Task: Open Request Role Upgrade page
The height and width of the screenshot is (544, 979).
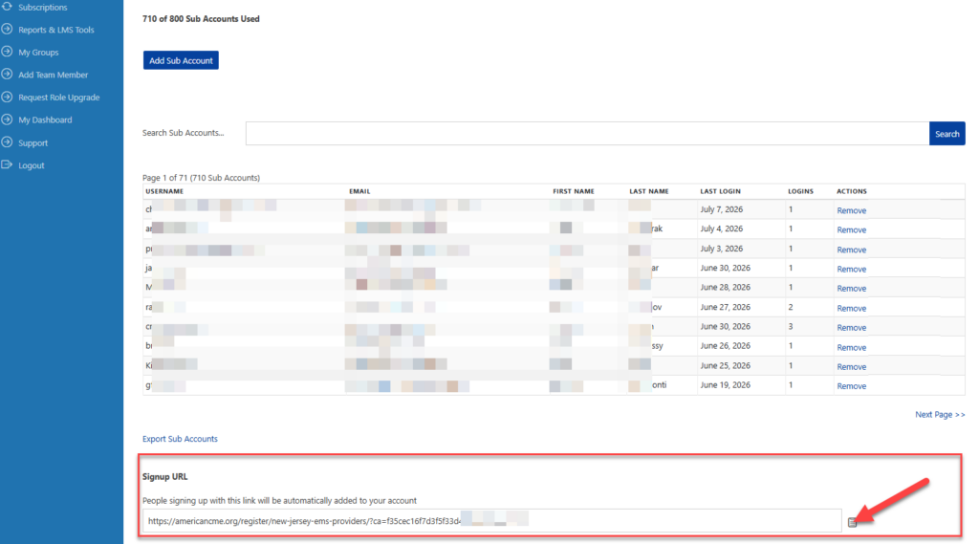Action: point(58,98)
